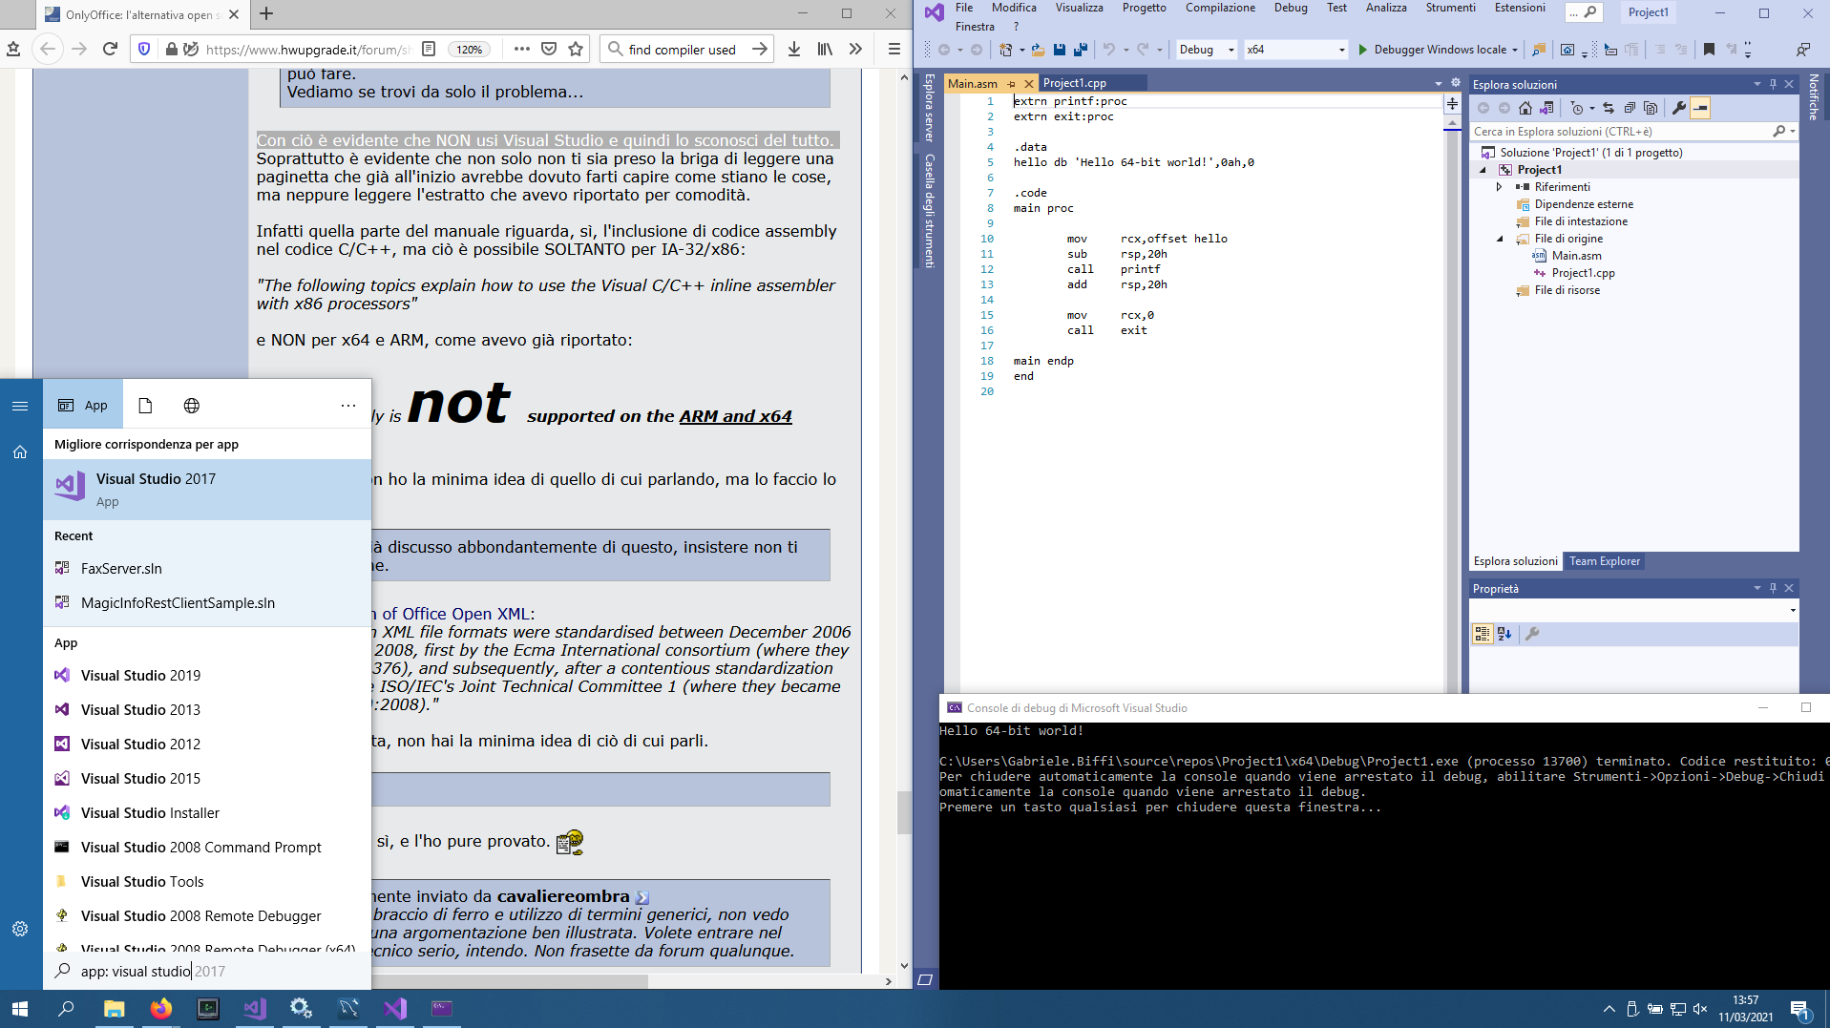Open new Firefox tab with plus
The width and height of the screenshot is (1830, 1028).
pos(266,13)
